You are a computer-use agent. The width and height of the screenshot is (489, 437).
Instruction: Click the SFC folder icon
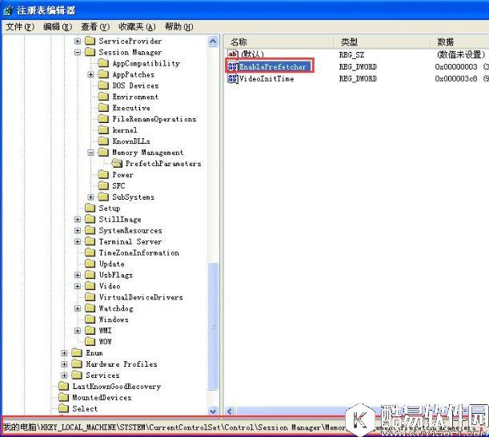tap(103, 186)
